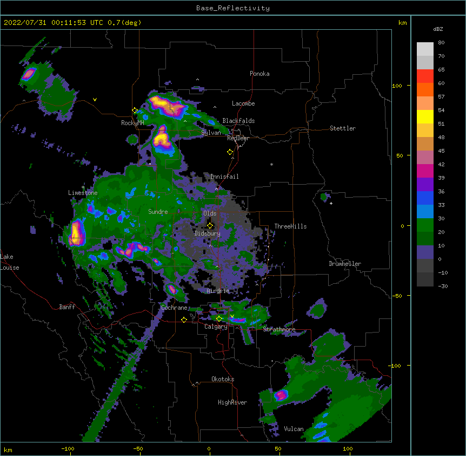The width and height of the screenshot is (466, 456).
Task: Click the Stettler label
Action: coord(343,128)
